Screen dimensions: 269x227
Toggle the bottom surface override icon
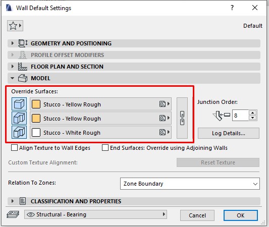tap(19, 132)
